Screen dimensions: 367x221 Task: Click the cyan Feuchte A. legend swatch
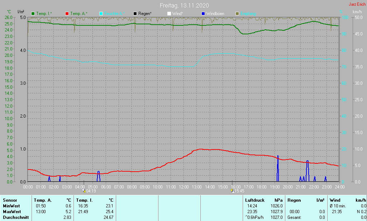click(101, 14)
